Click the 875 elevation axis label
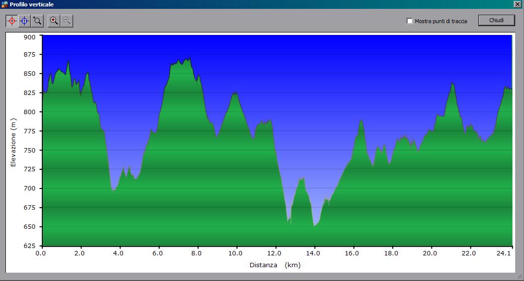Image resolution: width=524 pixels, height=281 pixels. [x=29, y=55]
